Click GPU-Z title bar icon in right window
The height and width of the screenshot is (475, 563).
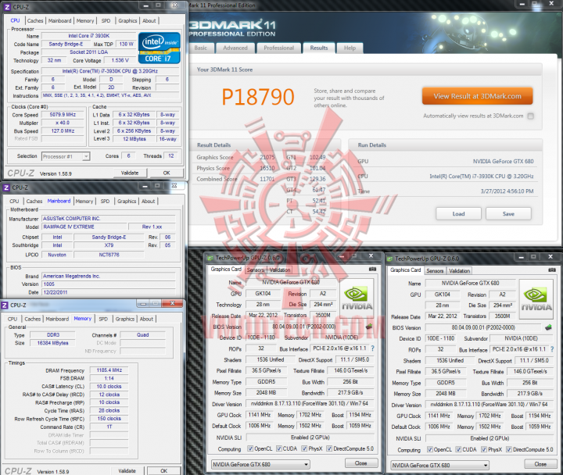tap(389, 259)
